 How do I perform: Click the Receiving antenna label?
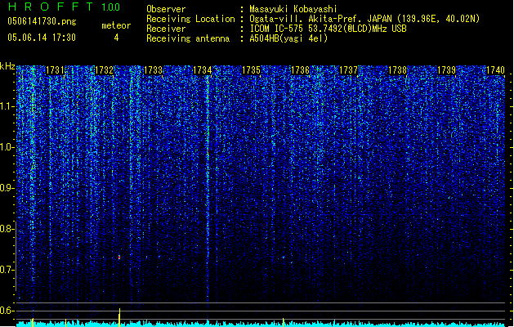pyautogui.click(x=188, y=38)
